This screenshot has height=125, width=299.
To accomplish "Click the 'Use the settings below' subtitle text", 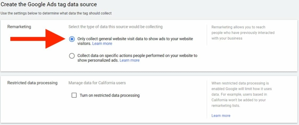I will click(56, 14).
